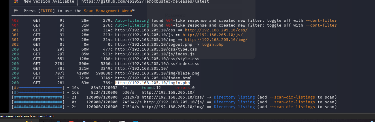Click --scan-dir-listings option on the /css/ line
375x122 pixels.
[x=291, y=97]
